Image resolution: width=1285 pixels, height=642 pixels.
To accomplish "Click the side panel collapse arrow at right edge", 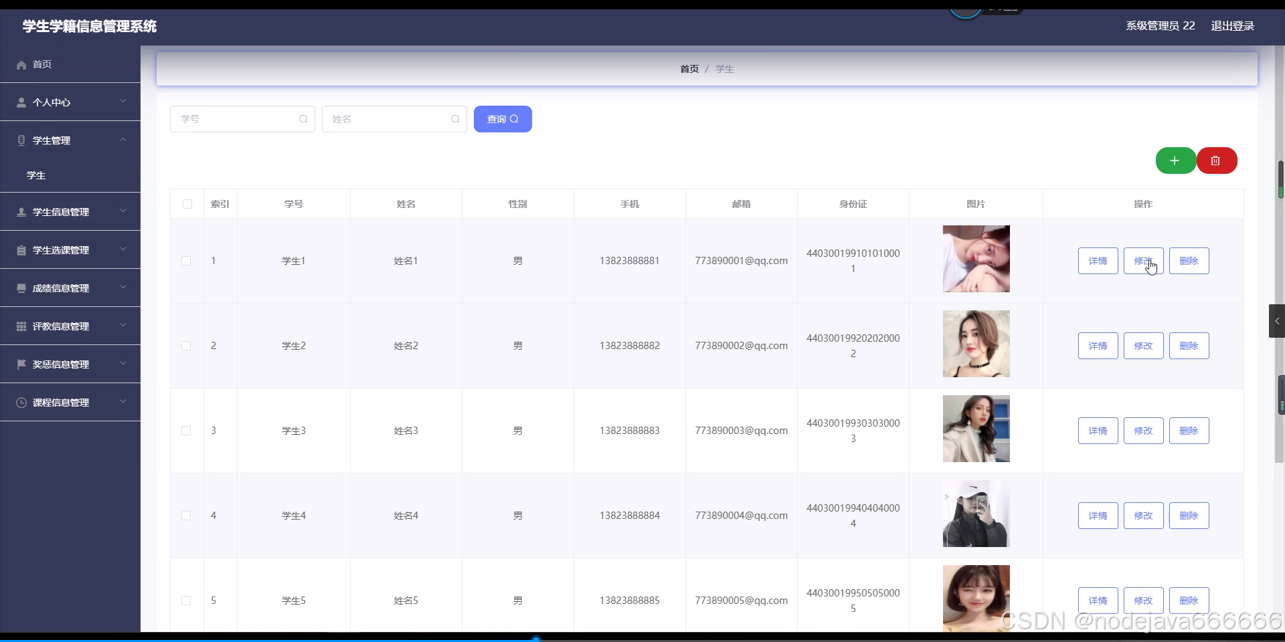I will tap(1277, 321).
